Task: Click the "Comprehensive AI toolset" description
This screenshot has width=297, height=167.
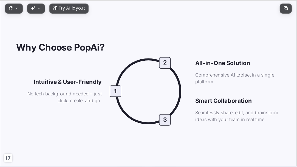Action: pyautogui.click(x=235, y=78)
